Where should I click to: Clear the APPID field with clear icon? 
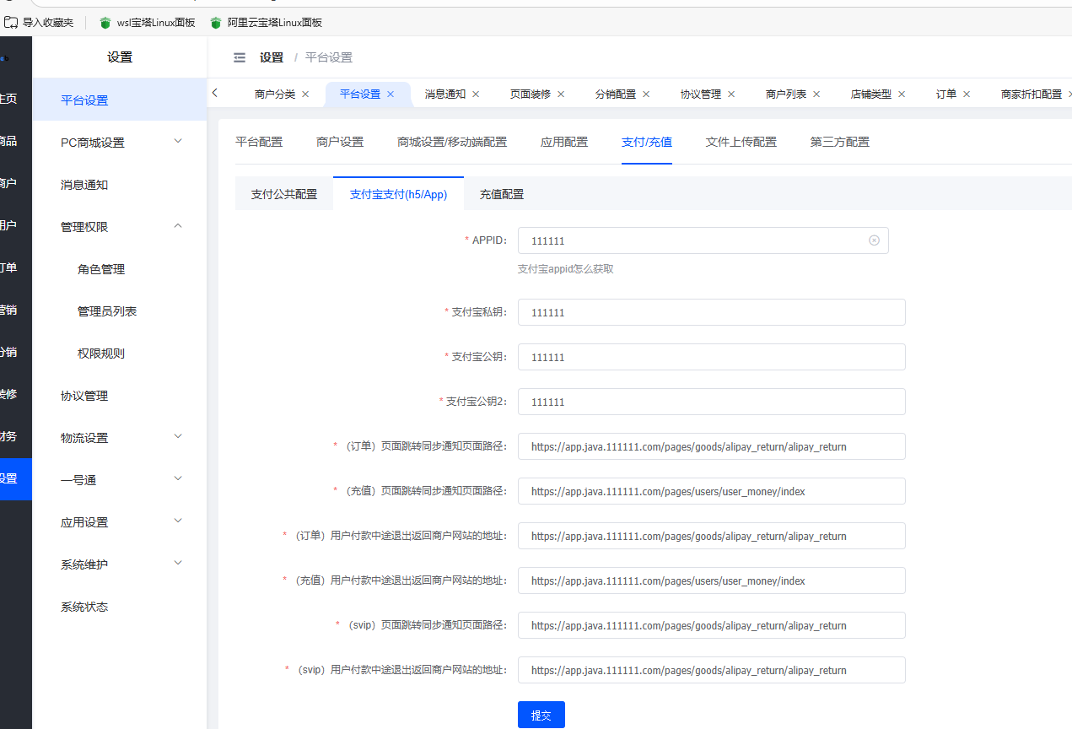874,240
